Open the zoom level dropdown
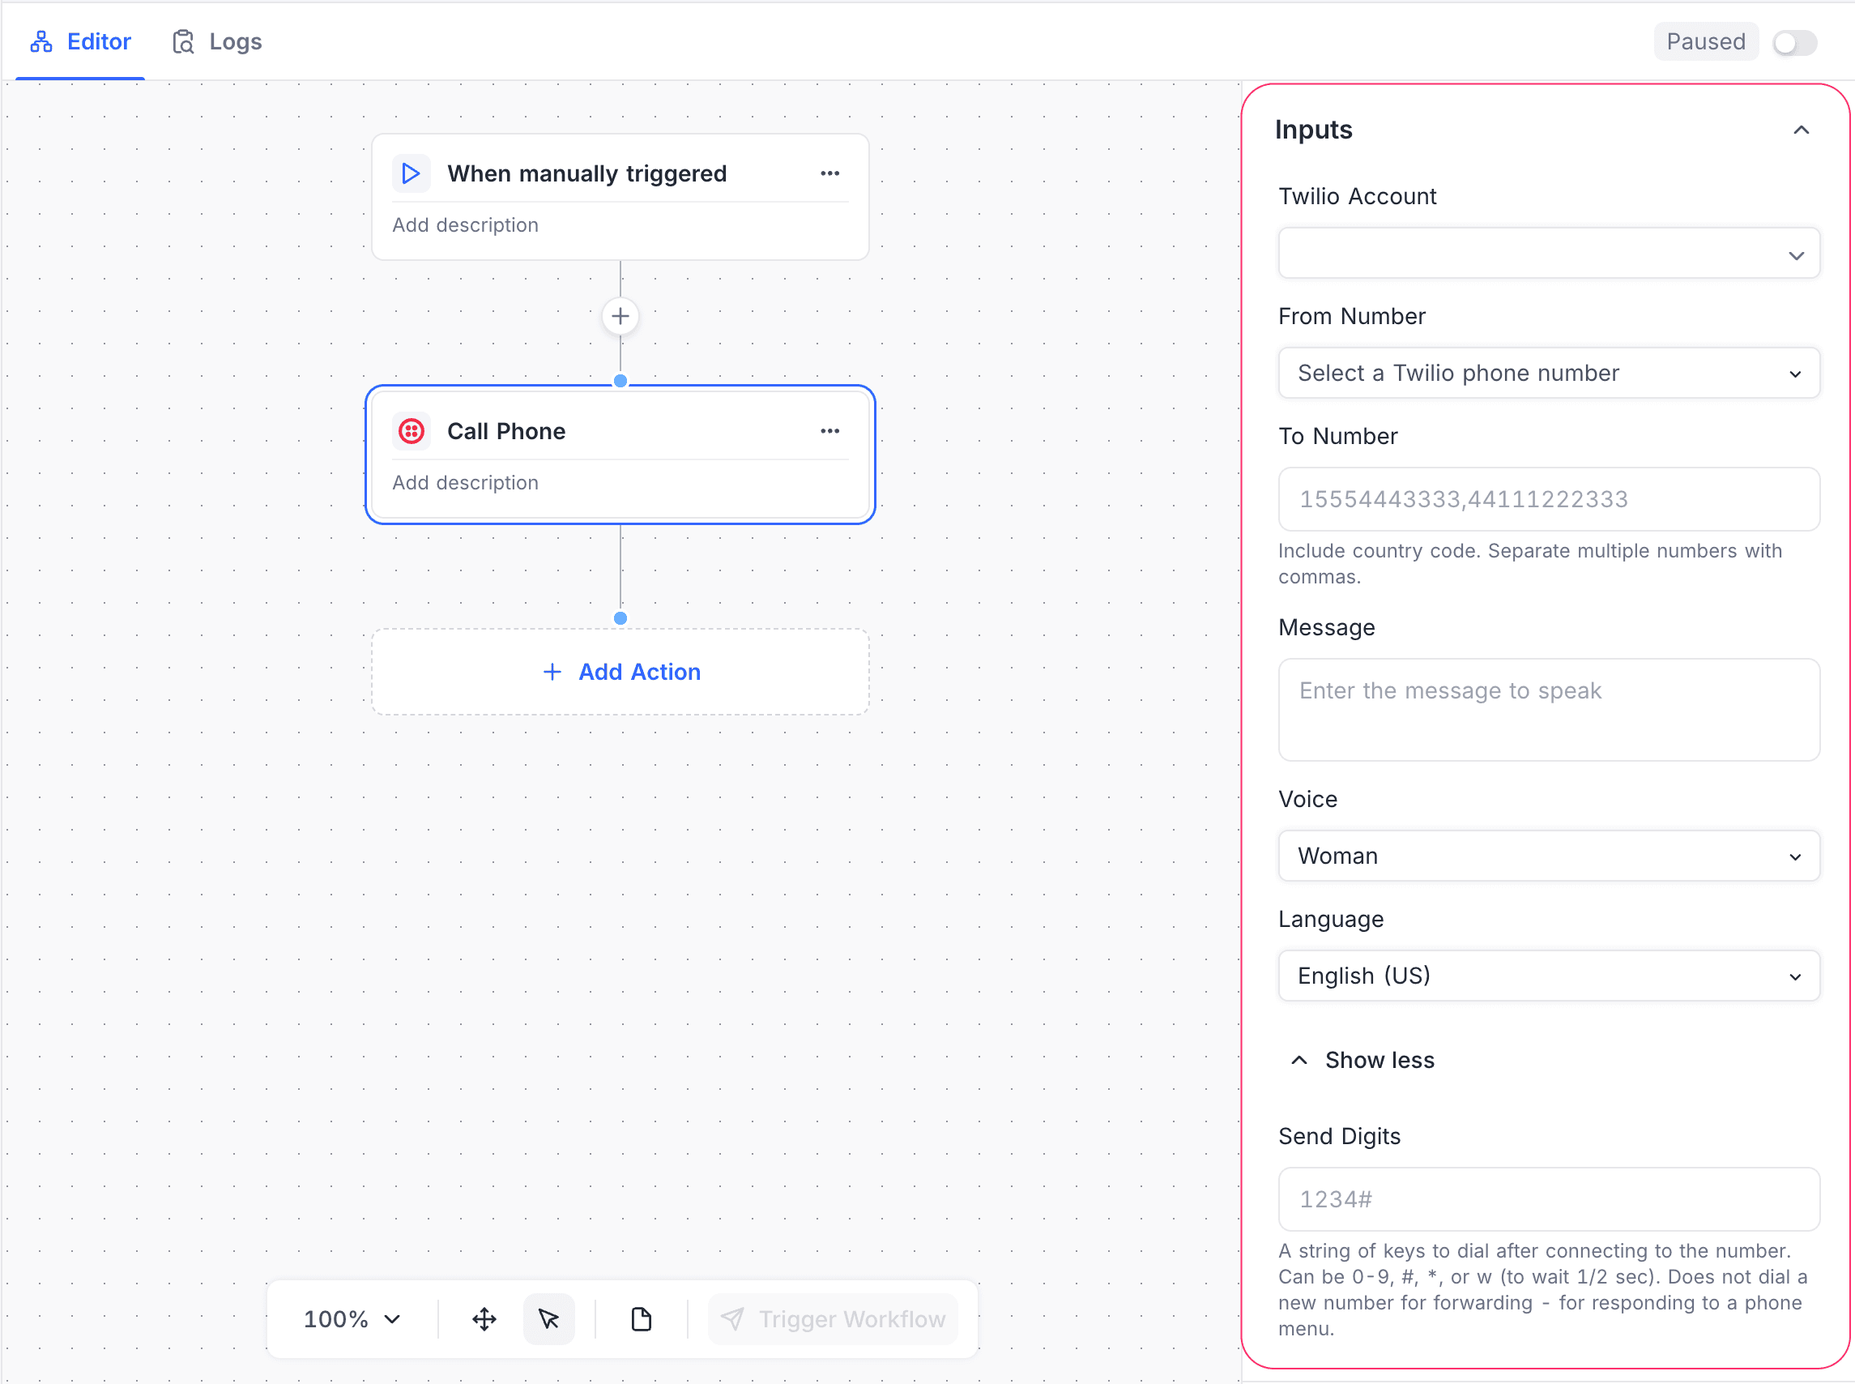The width and height of the screenshot is (1855, 1384). pyautogui.click(x=351, y=1318)
